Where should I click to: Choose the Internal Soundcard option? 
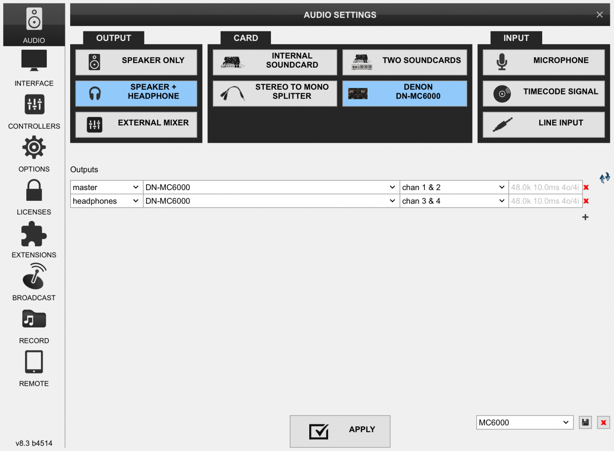coord(275,62)
